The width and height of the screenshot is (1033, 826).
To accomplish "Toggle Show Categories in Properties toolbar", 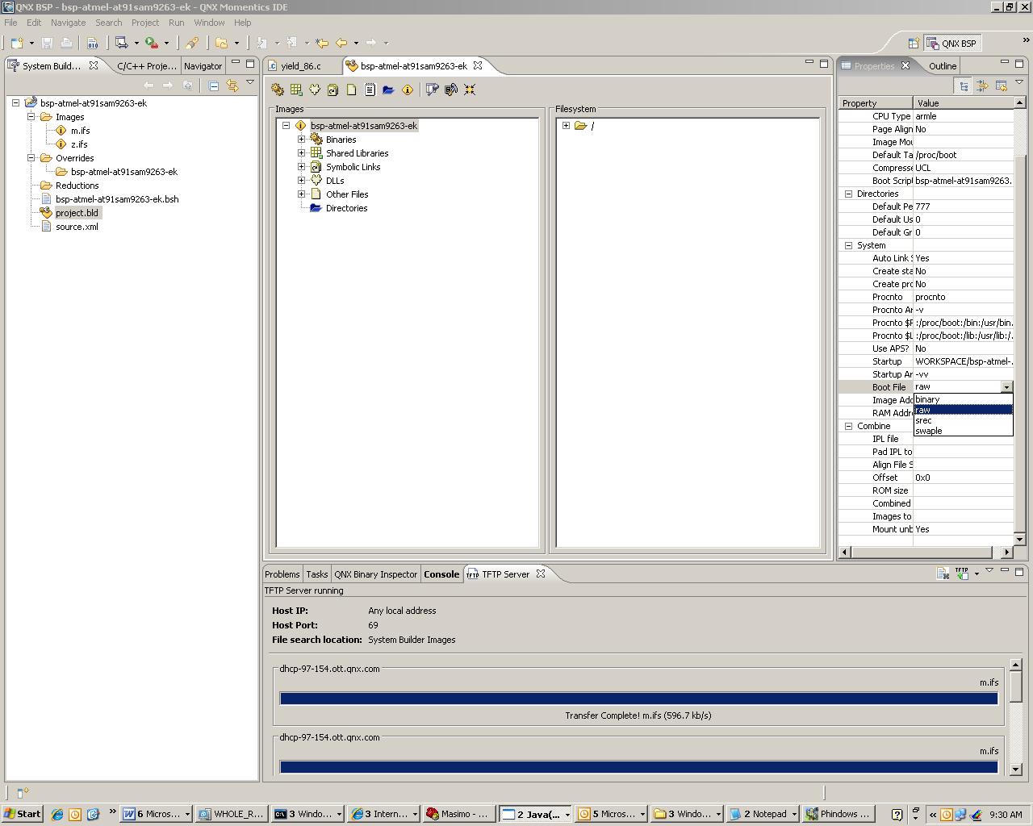I will [964, 86].
